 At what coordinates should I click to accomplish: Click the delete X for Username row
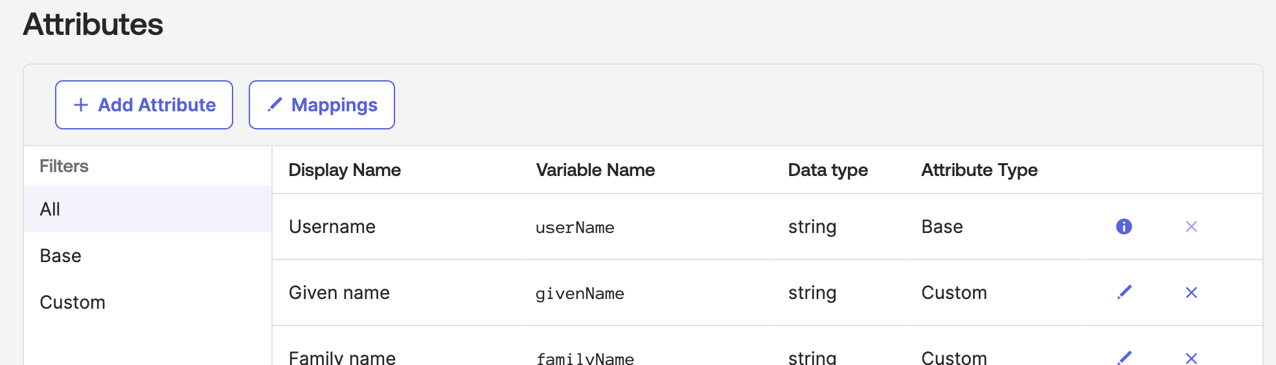click(x=1191, y=227)
